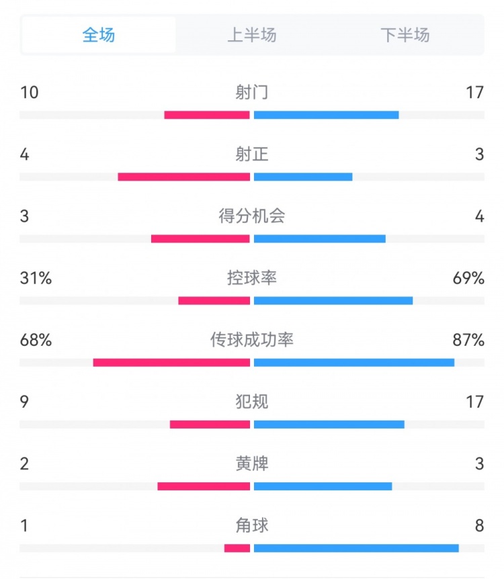Image resolution: width=504 pixels, height=579 pixels.
Task: Click the 射正 shots-on-target label
Action: (x=252, y=154)
